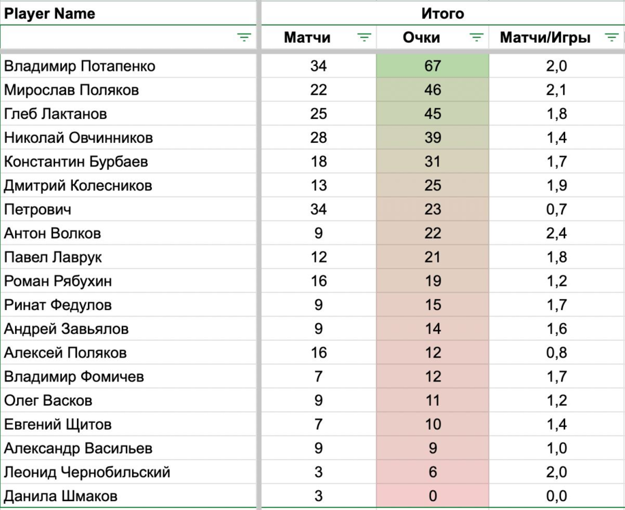Click Николай Овчинников matches cell 28
The height and width of the screenshot is (510, 625).
coord(319,138)
